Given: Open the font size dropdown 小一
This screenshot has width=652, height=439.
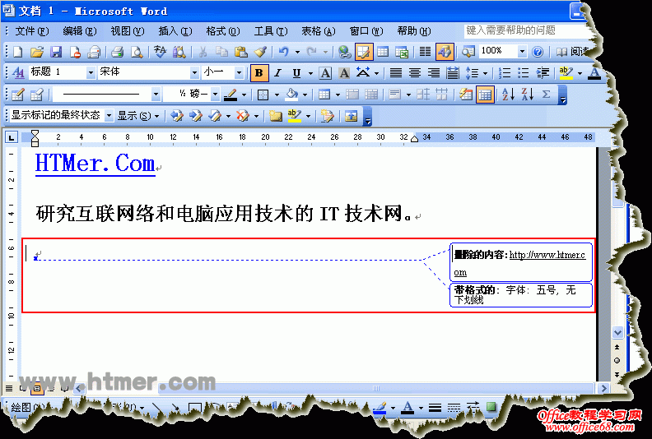Looking at the screenshot, I should [x=239, y=72].
